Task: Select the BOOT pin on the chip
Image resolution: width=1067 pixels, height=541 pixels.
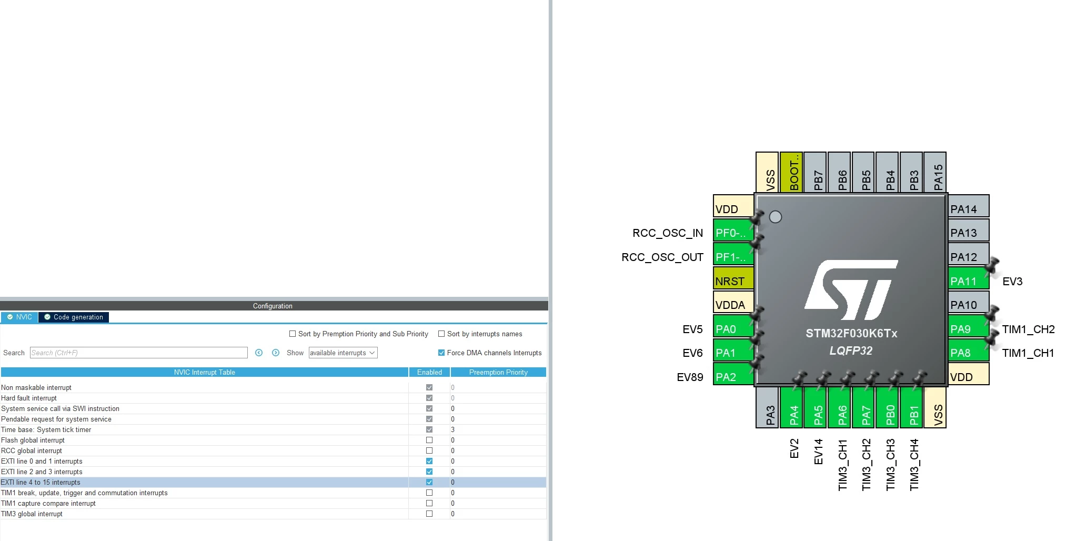Action: coord(791,172)
